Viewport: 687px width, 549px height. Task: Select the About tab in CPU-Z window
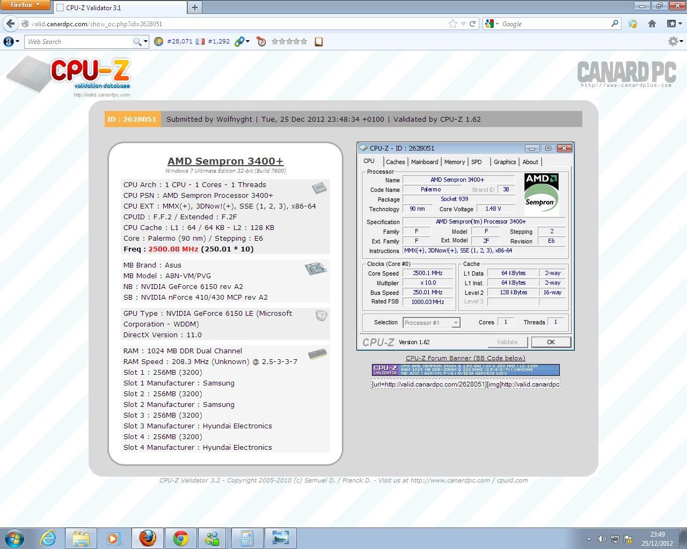[530, 162]
